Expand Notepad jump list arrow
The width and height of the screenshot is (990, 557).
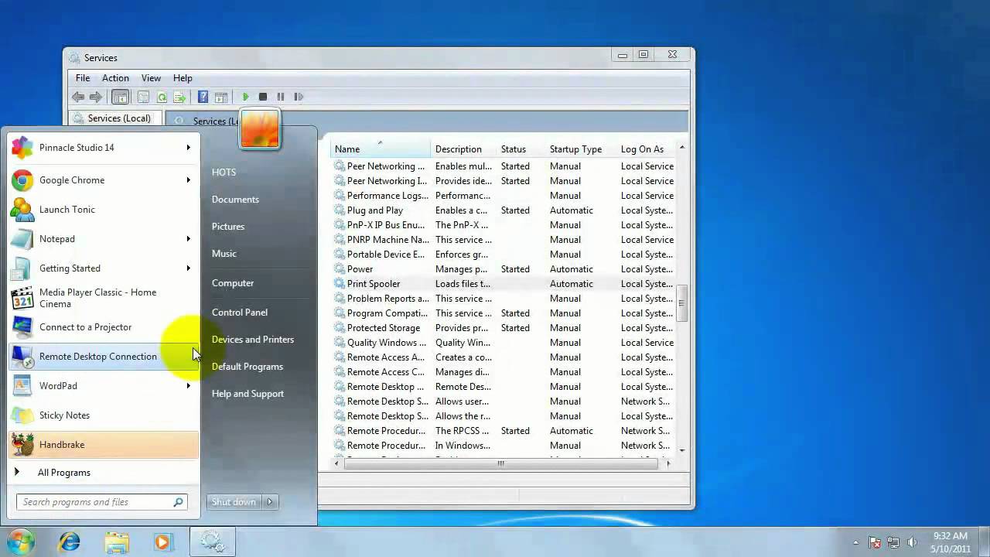[188, 239]
